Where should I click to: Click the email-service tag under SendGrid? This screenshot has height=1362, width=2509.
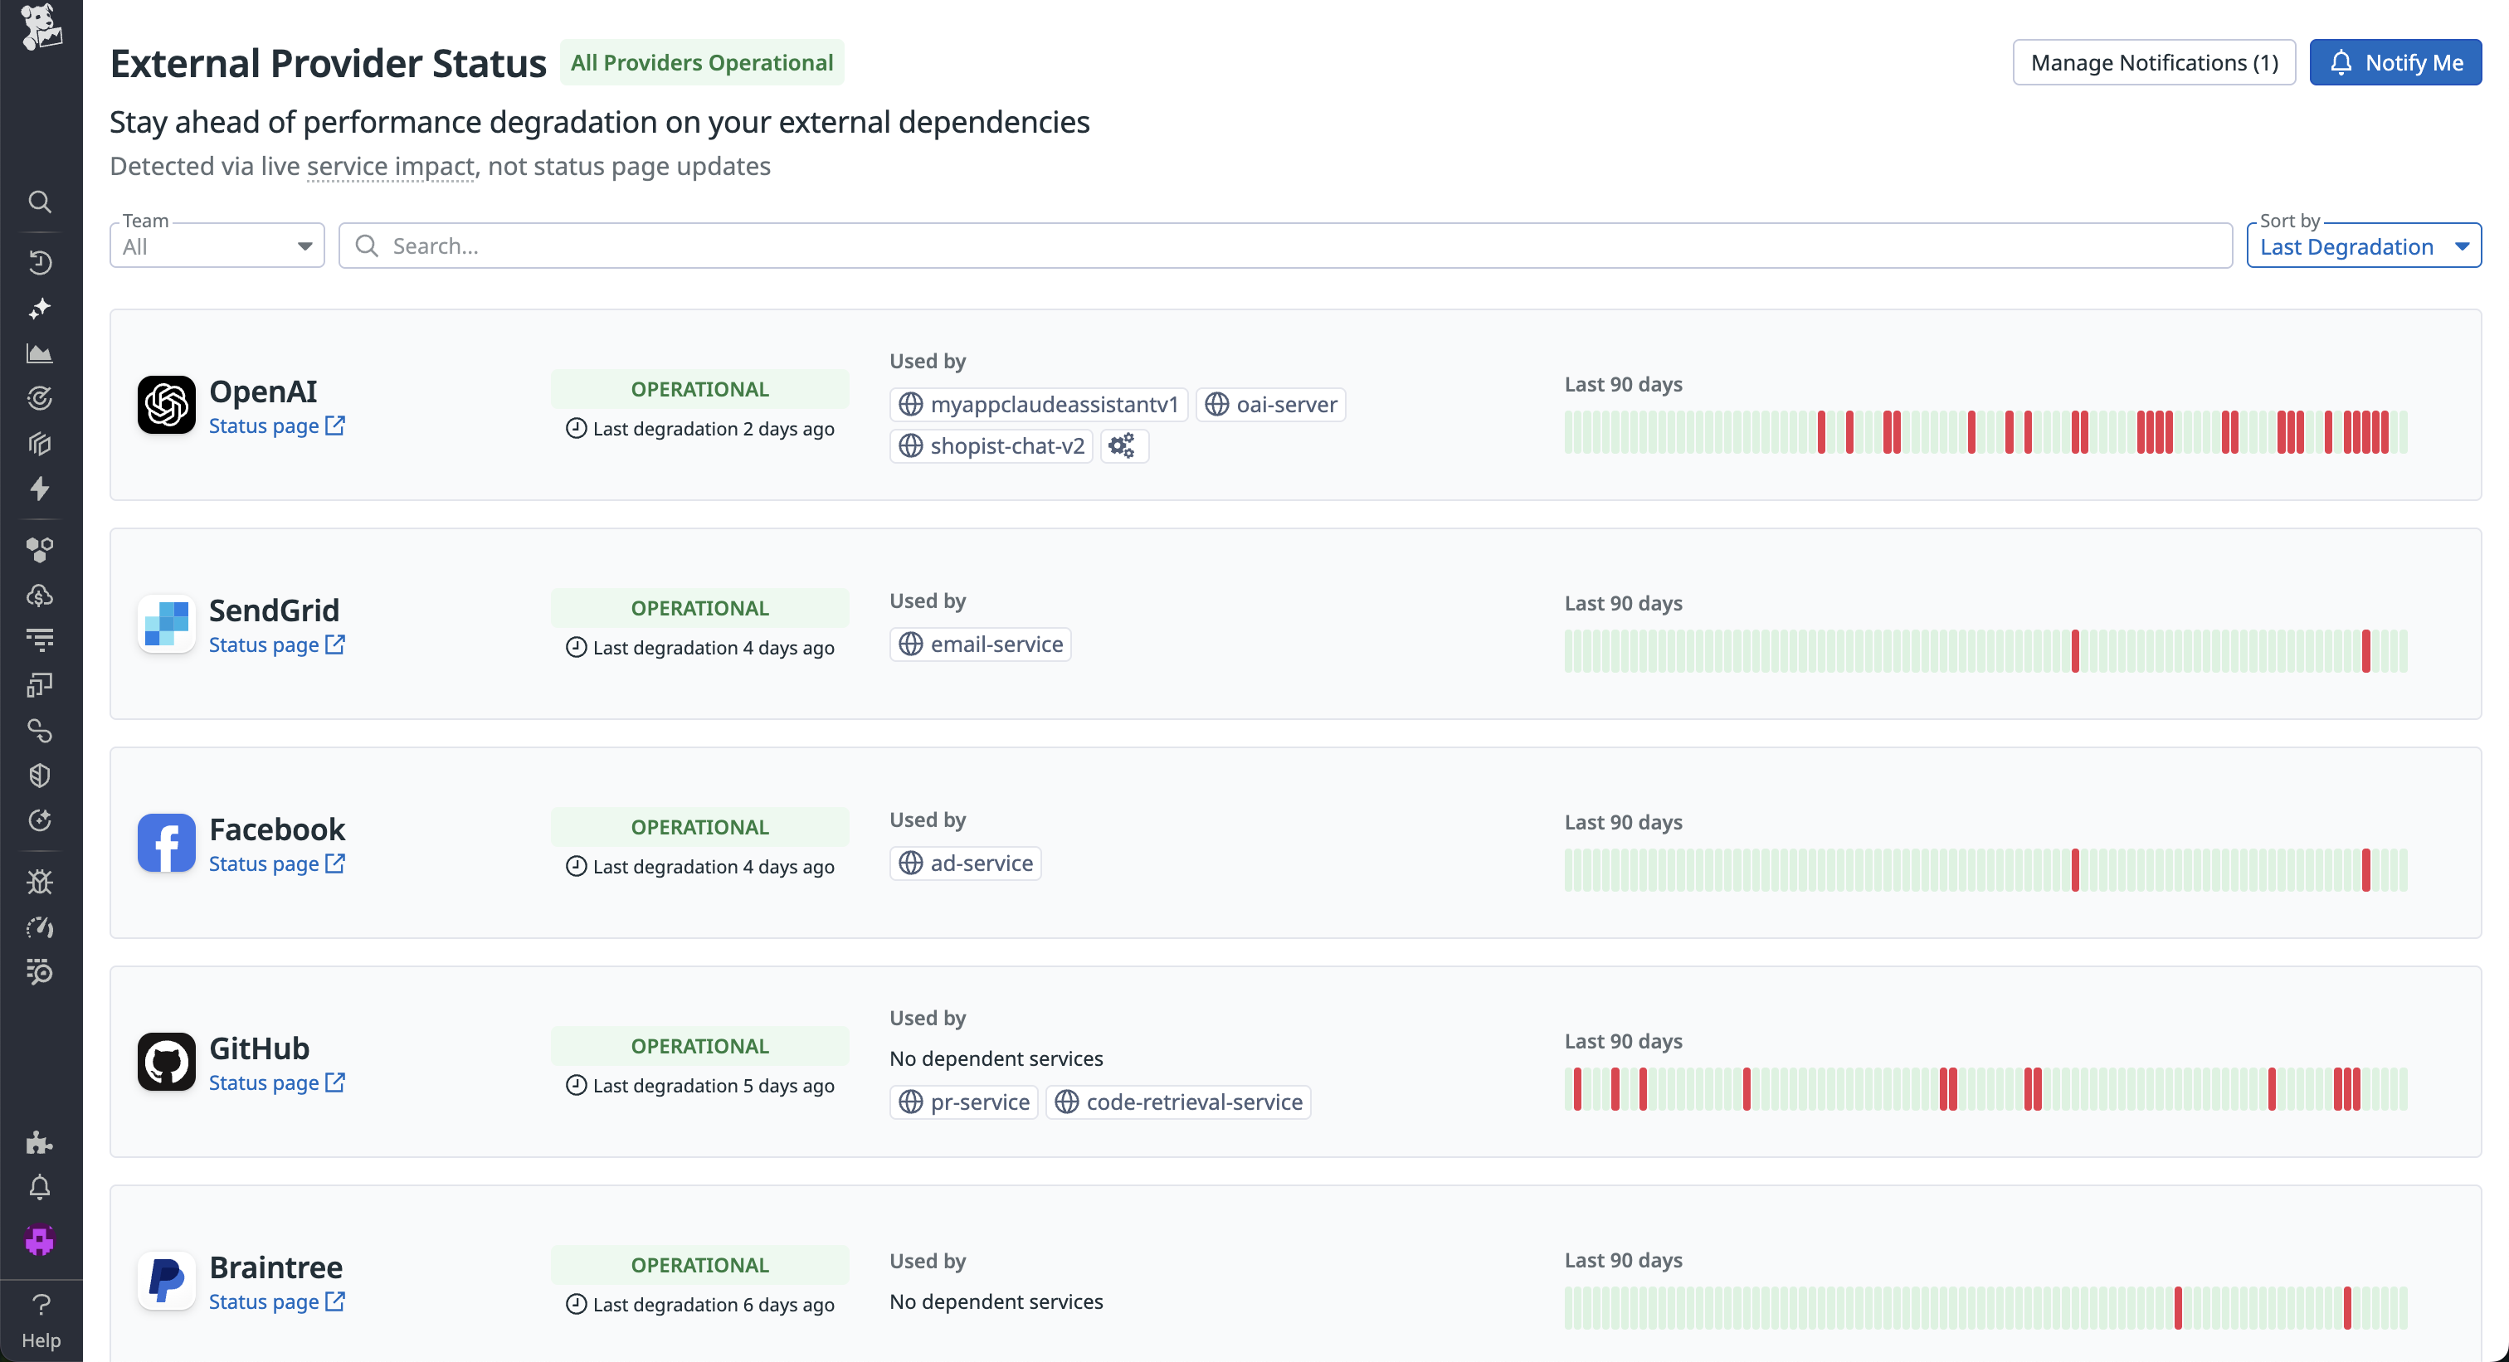(x=980, y=645)
